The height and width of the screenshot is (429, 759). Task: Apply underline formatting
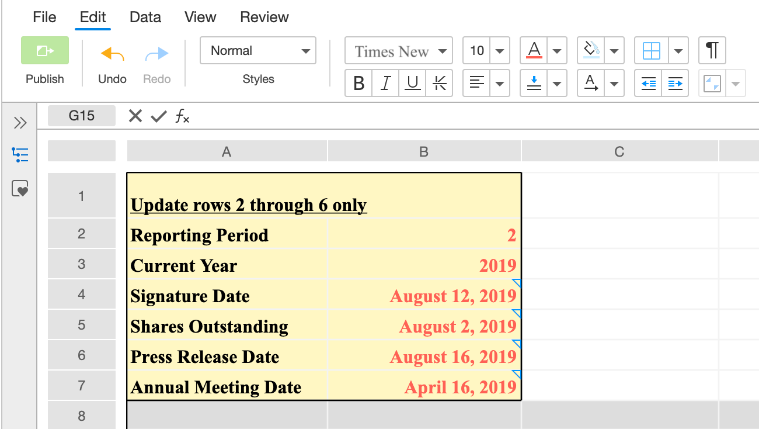[x=413, y=83]
